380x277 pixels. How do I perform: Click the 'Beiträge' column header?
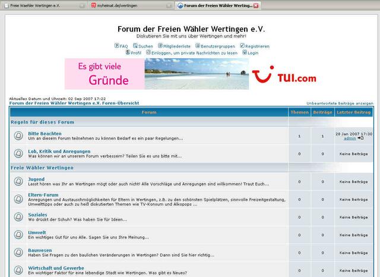coord(322,112)
